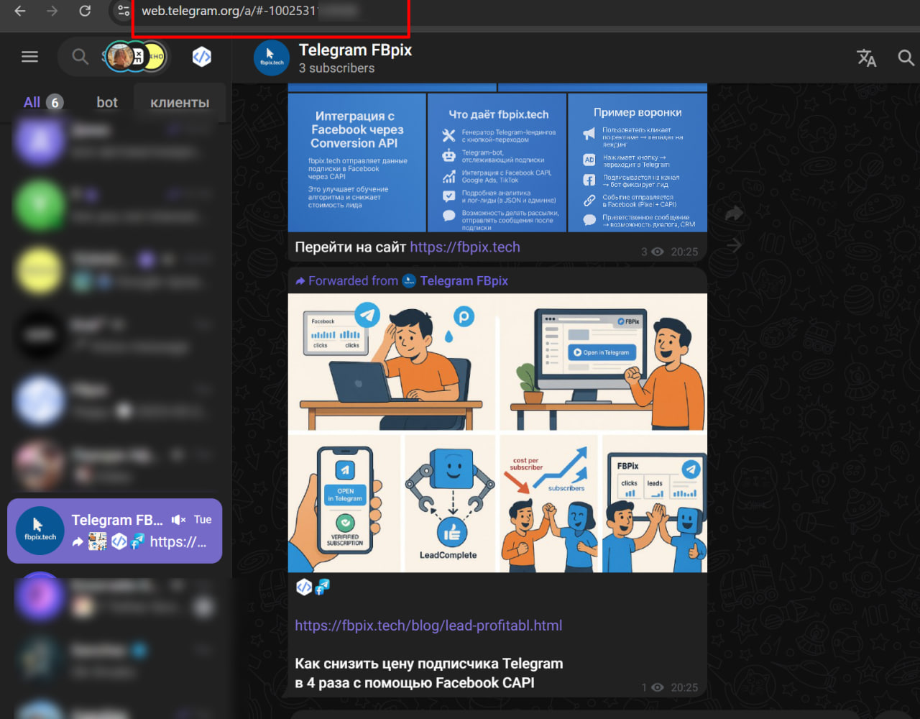Open the site information icon in address bar

pyautogui.click(x=123, y=11)
